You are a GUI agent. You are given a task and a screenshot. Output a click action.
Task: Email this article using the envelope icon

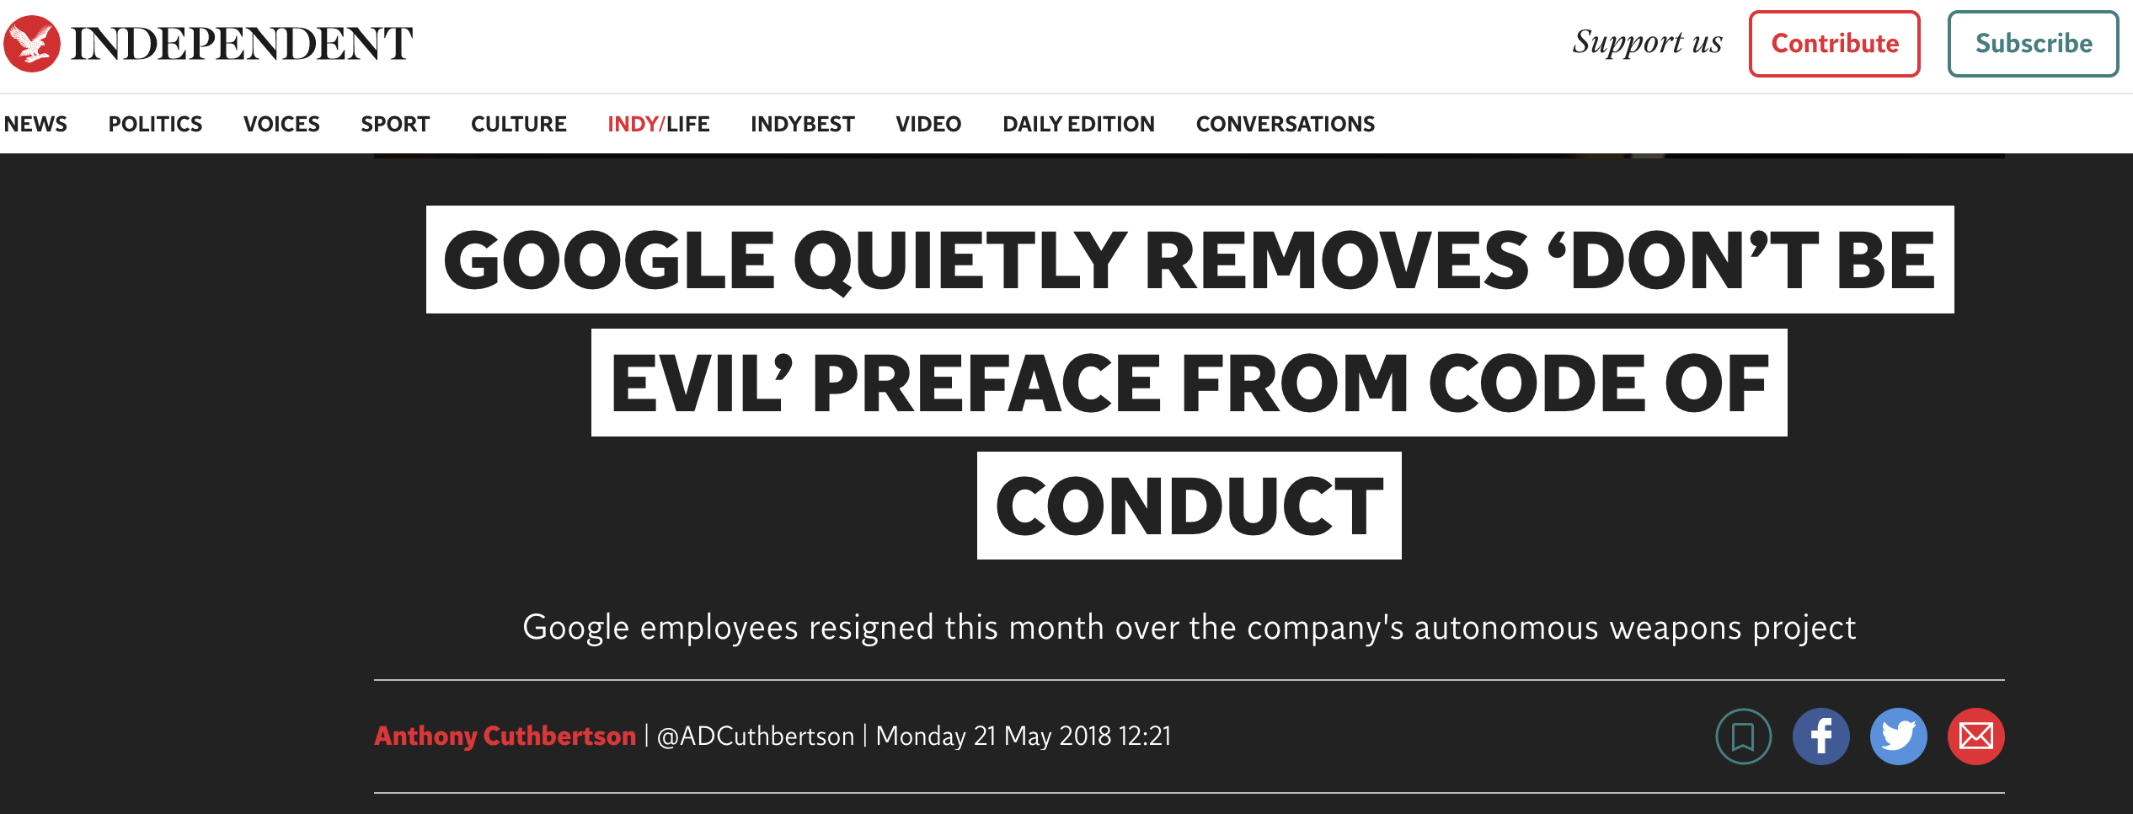[1975, 736]
